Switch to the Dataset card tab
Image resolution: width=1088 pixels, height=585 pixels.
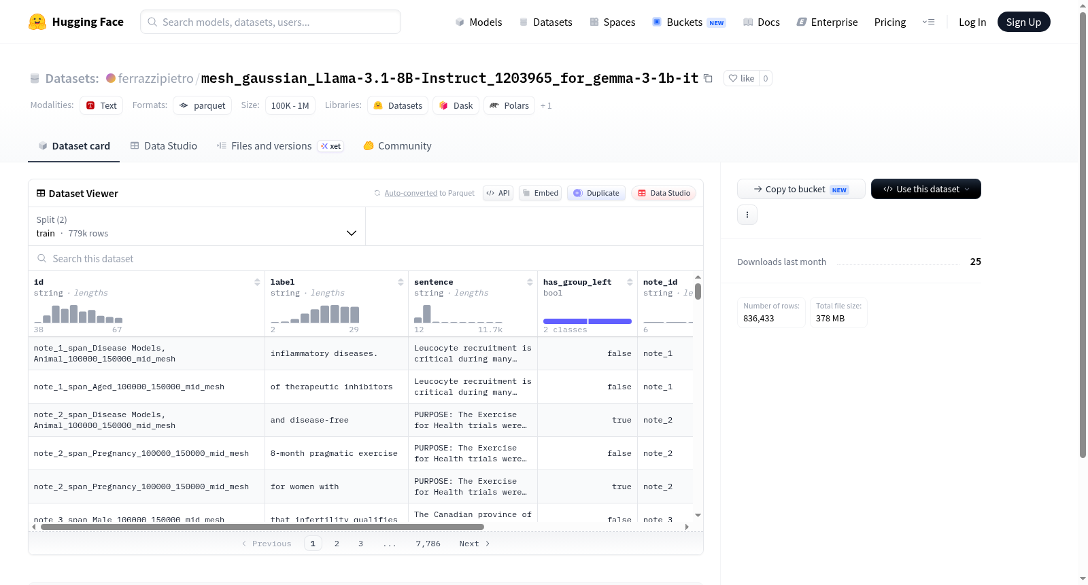point(73,145)
